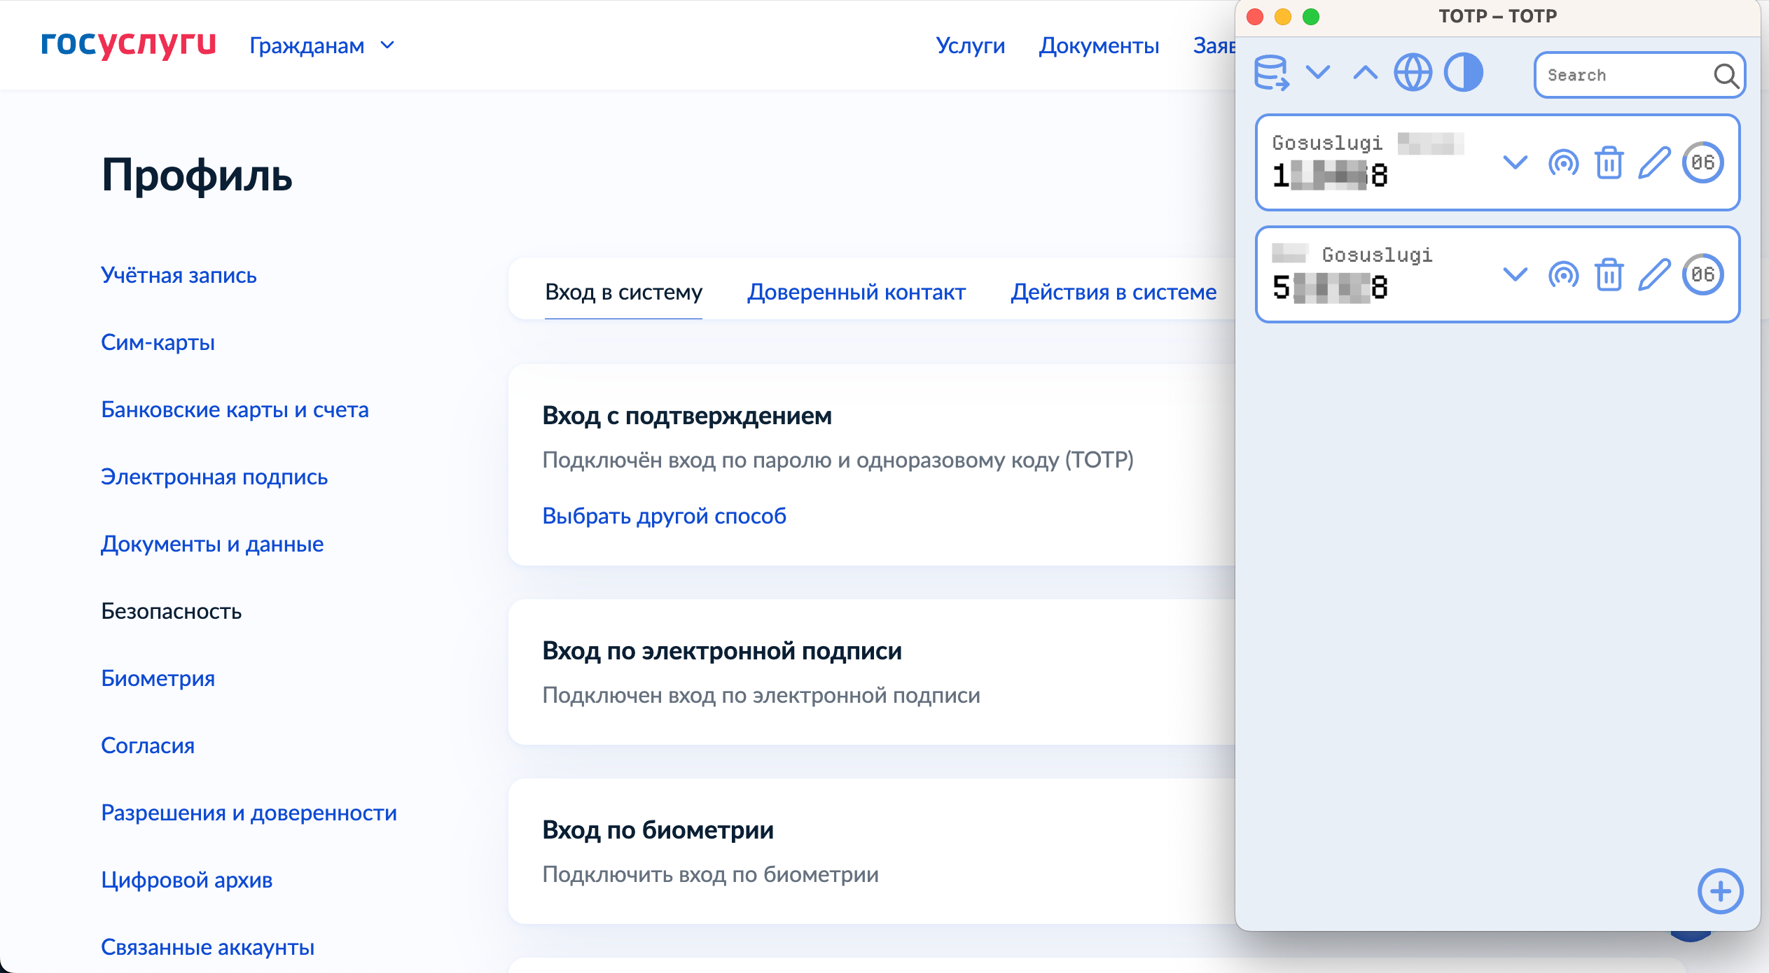Toggle the dark/light theme half-circle icon

point(1463,73)
